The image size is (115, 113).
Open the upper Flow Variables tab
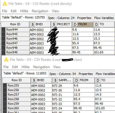[104, 18]
